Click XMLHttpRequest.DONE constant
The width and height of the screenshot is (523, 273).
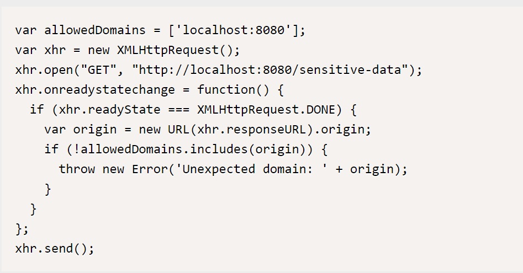(266, 109)
